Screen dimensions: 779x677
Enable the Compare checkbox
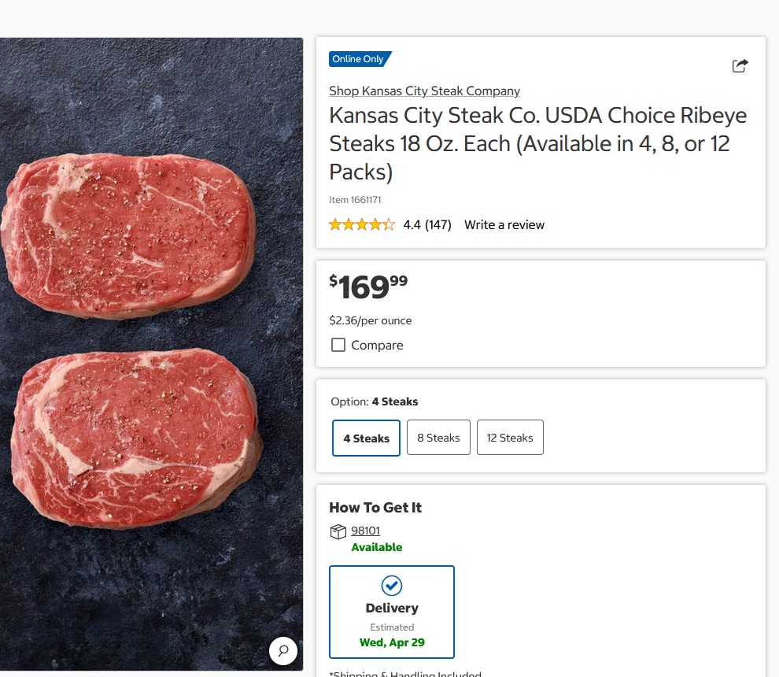point(338,345)
